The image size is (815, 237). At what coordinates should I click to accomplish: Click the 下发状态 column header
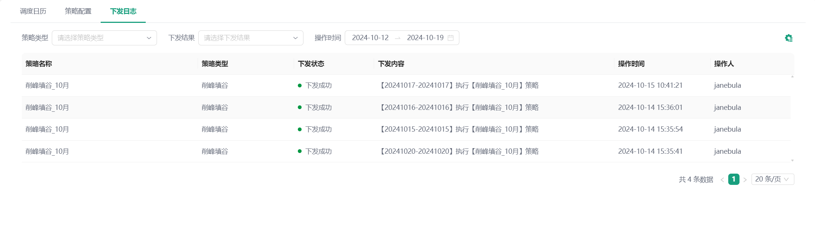coord(311,64)
